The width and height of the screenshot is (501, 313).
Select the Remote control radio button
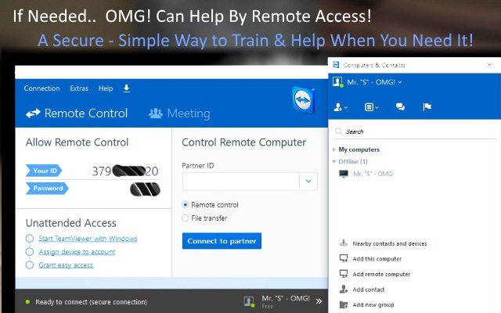(186, 205)
